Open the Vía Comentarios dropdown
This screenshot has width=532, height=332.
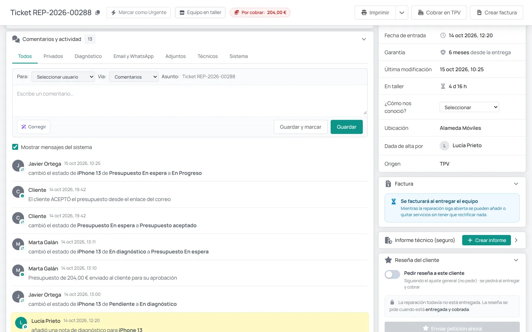[134, 77]
